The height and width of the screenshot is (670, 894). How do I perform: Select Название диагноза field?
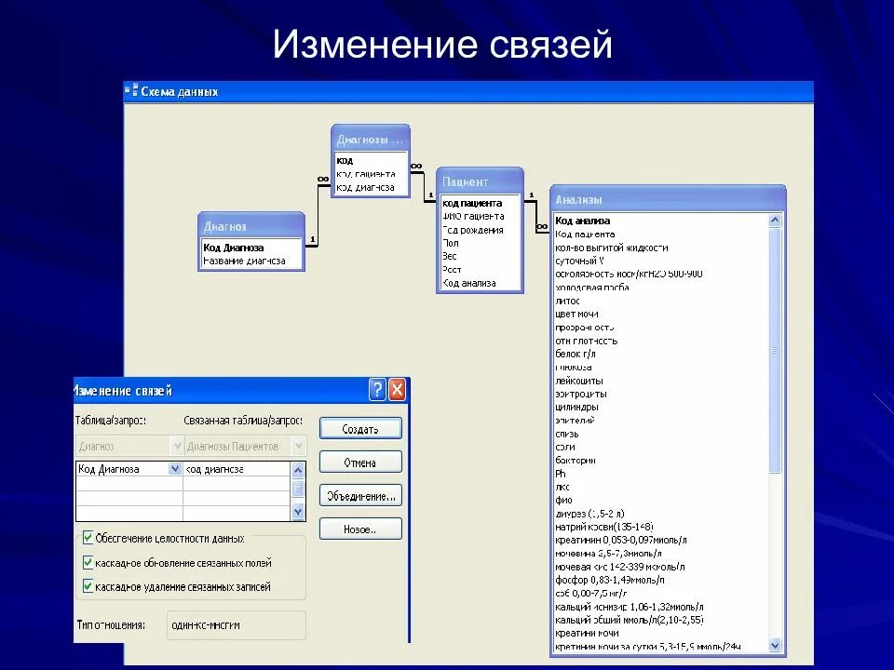click(x=244, y=261)
